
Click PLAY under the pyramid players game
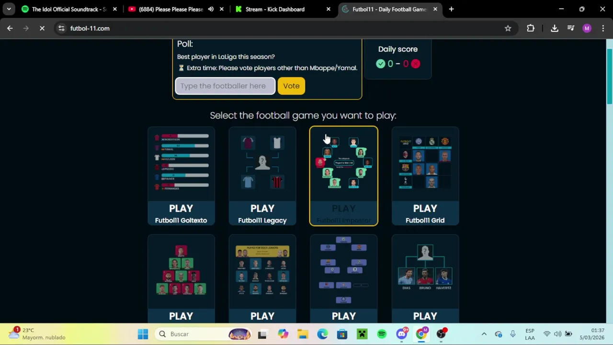pos(181,316)
